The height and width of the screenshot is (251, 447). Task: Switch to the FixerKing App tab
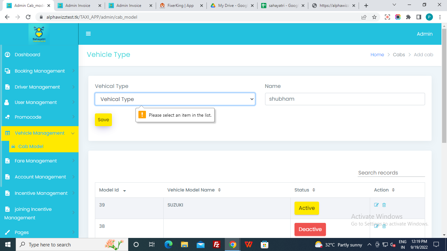click(x=181, y=6)
